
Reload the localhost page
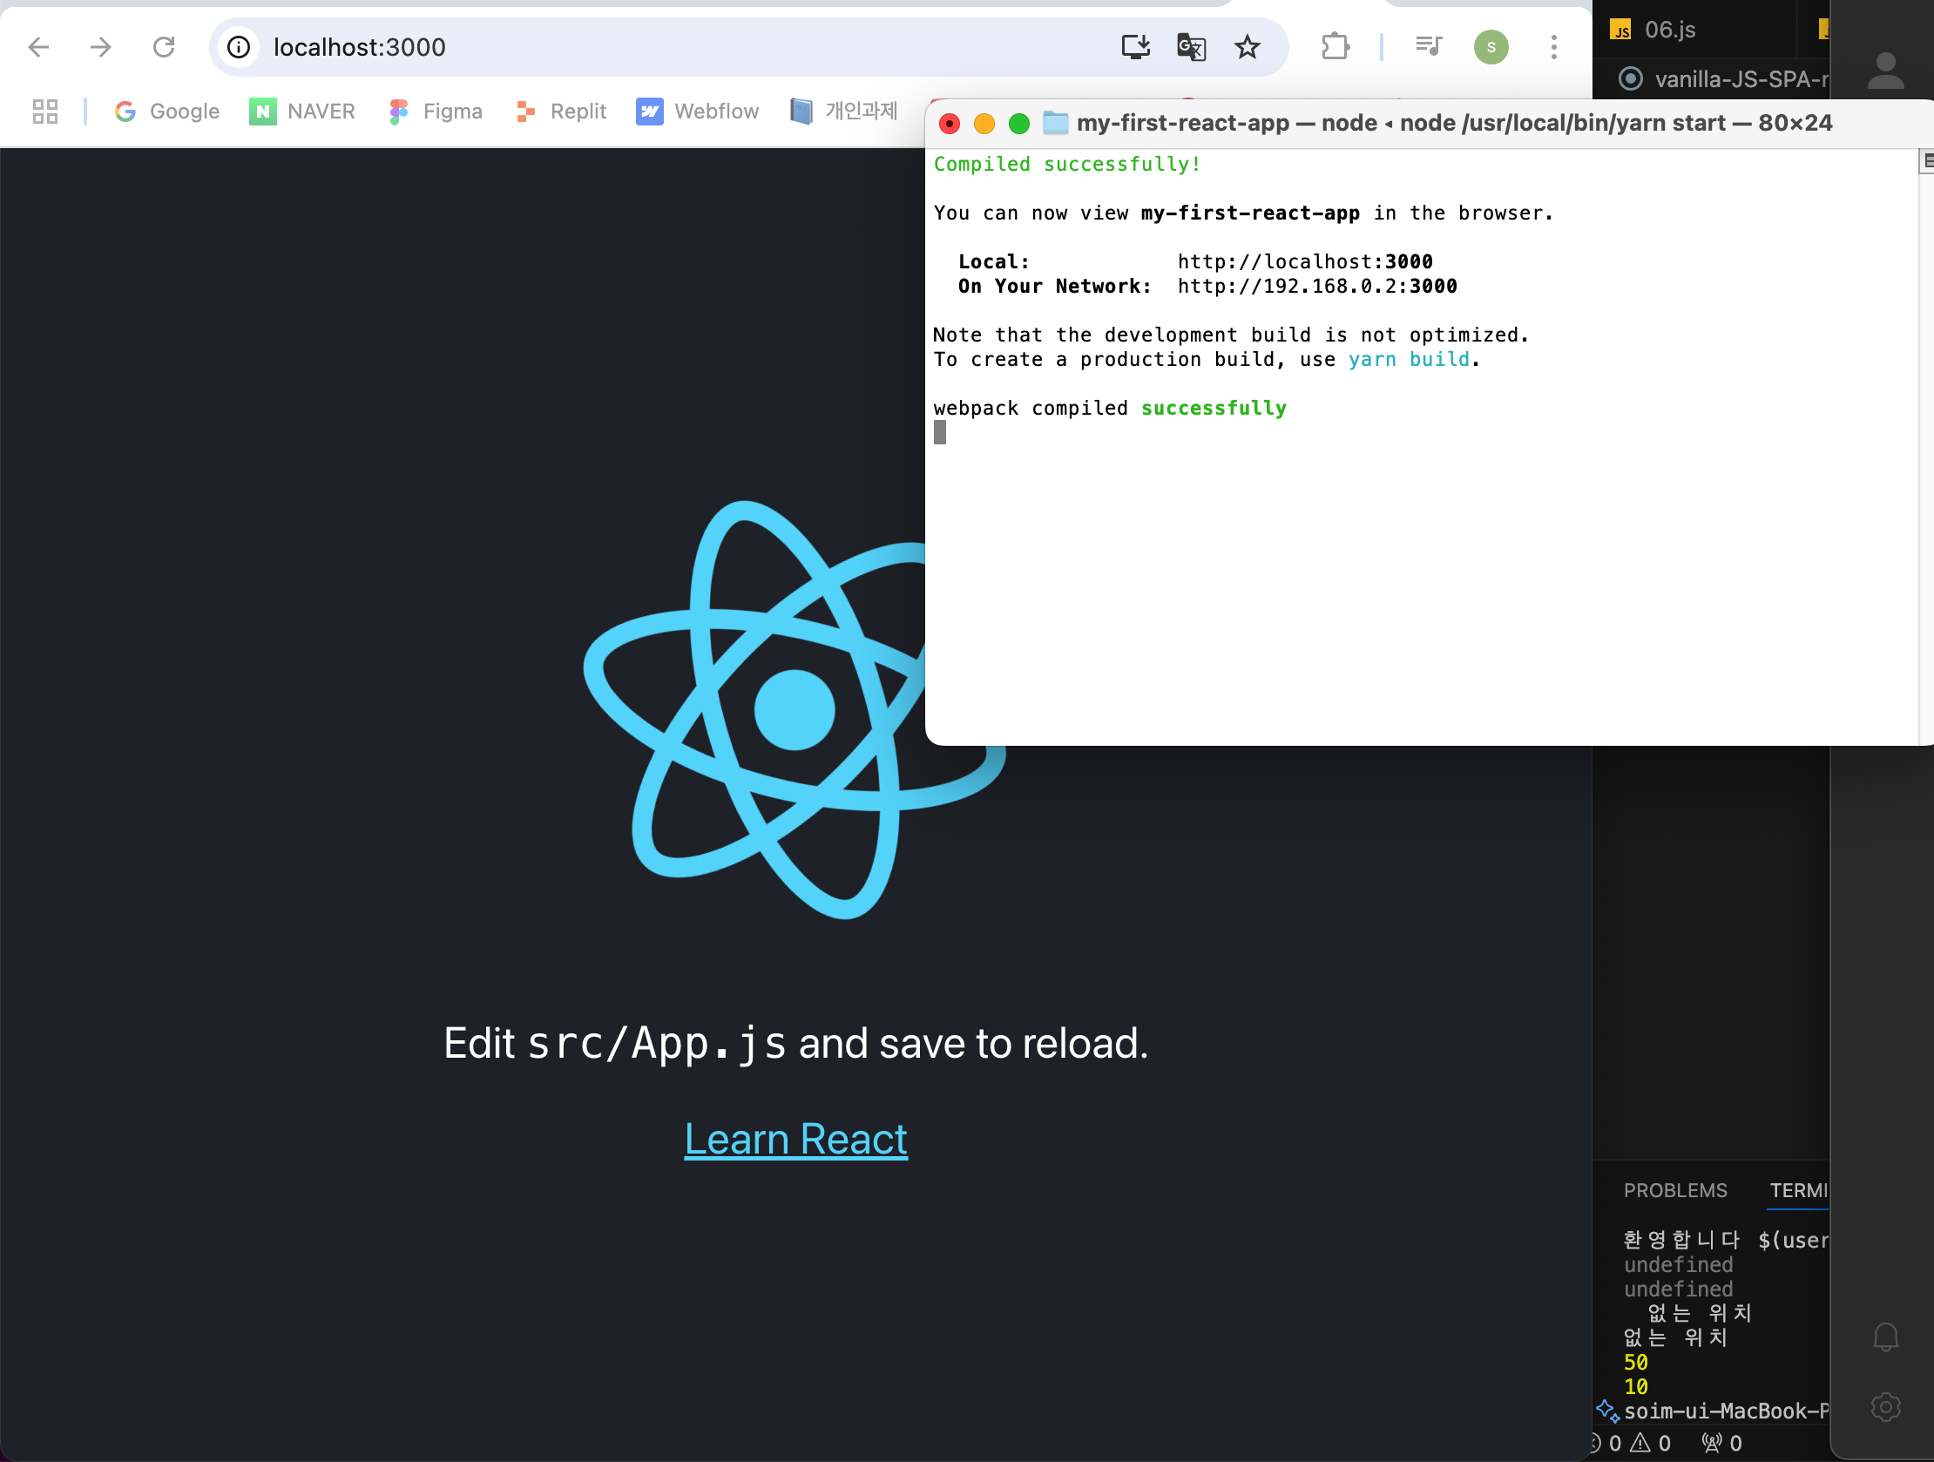[x=164, y=46]
